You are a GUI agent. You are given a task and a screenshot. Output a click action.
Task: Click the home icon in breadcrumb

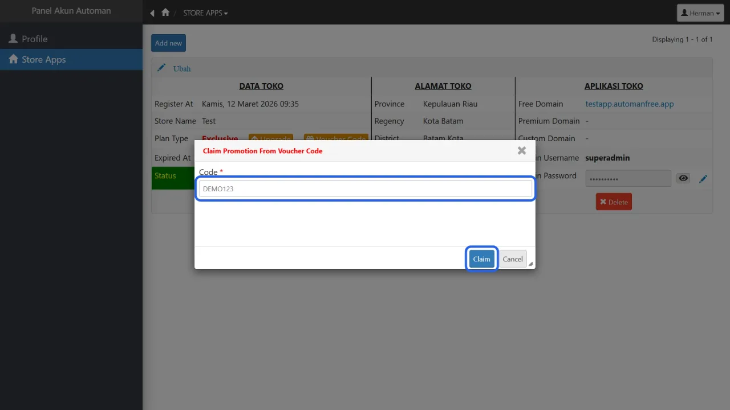pos(165,13)
